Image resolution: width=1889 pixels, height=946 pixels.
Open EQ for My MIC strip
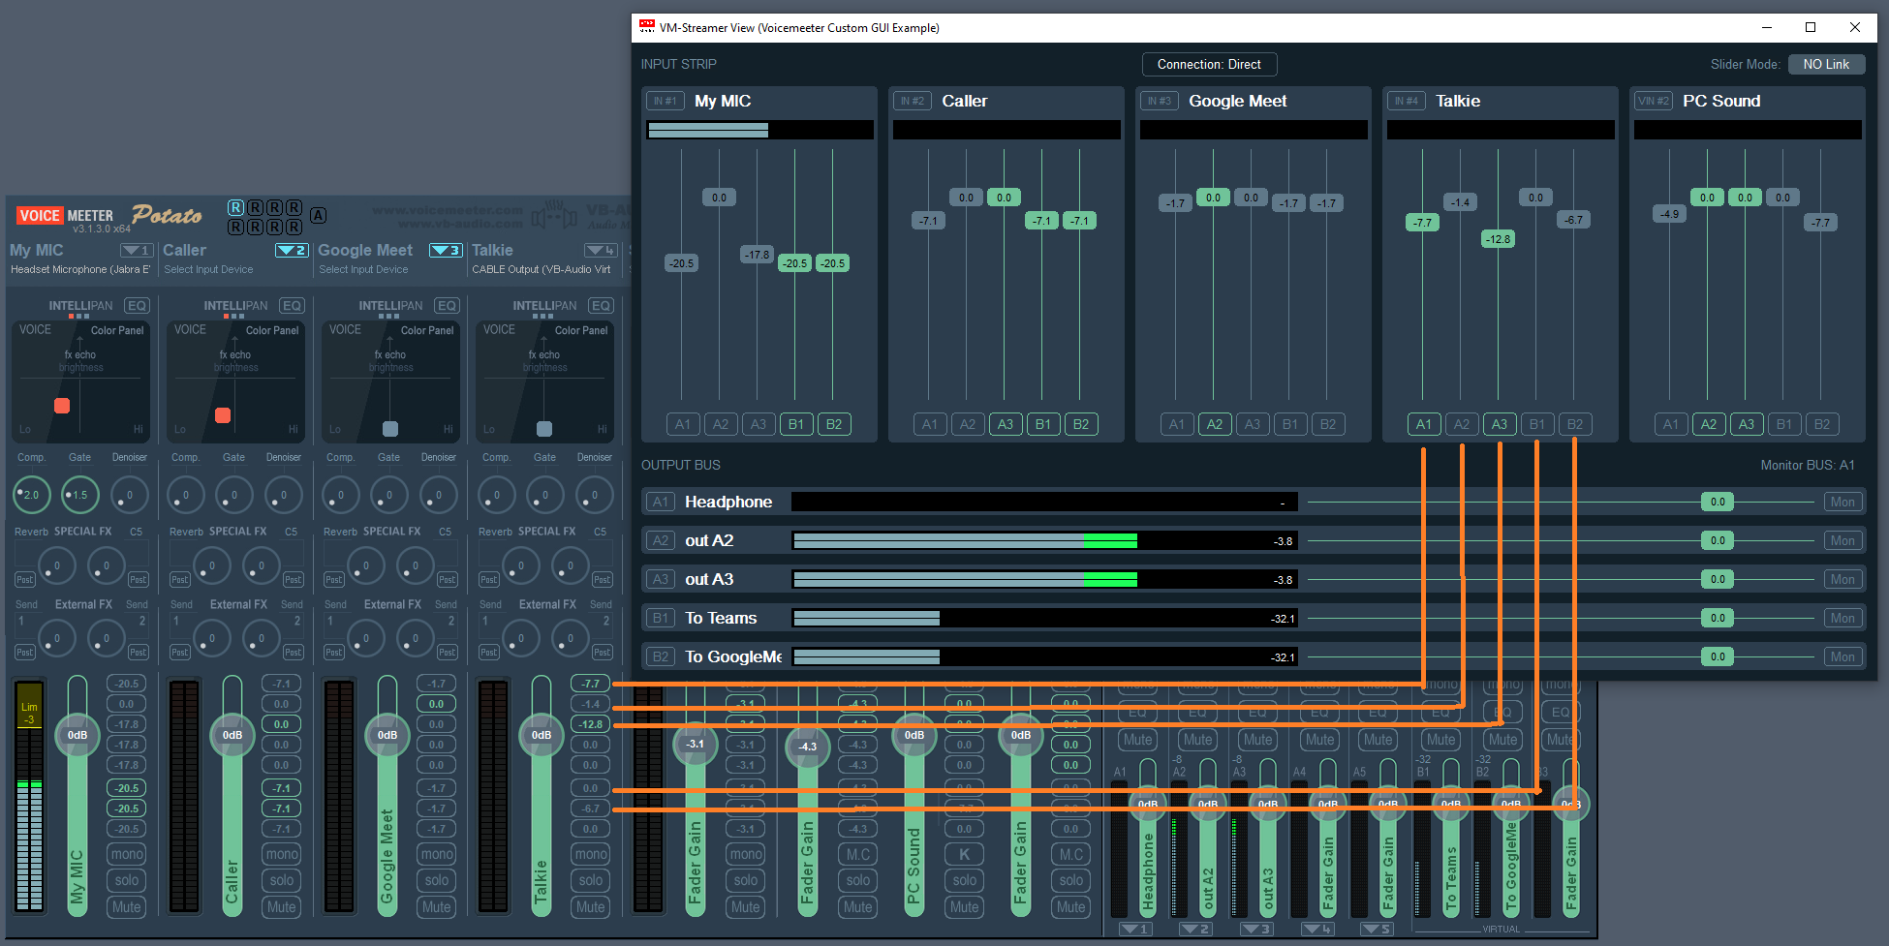point(137,305)
